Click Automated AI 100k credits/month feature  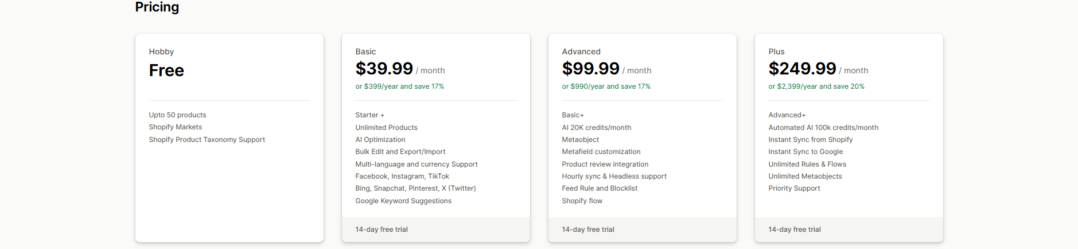click(x=823, y=128)
